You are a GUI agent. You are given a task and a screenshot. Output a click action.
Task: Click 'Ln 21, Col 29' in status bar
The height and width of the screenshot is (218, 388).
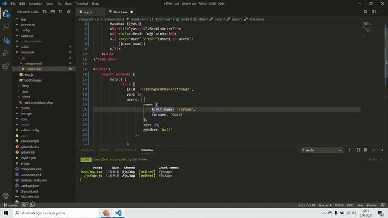point(306,205)
